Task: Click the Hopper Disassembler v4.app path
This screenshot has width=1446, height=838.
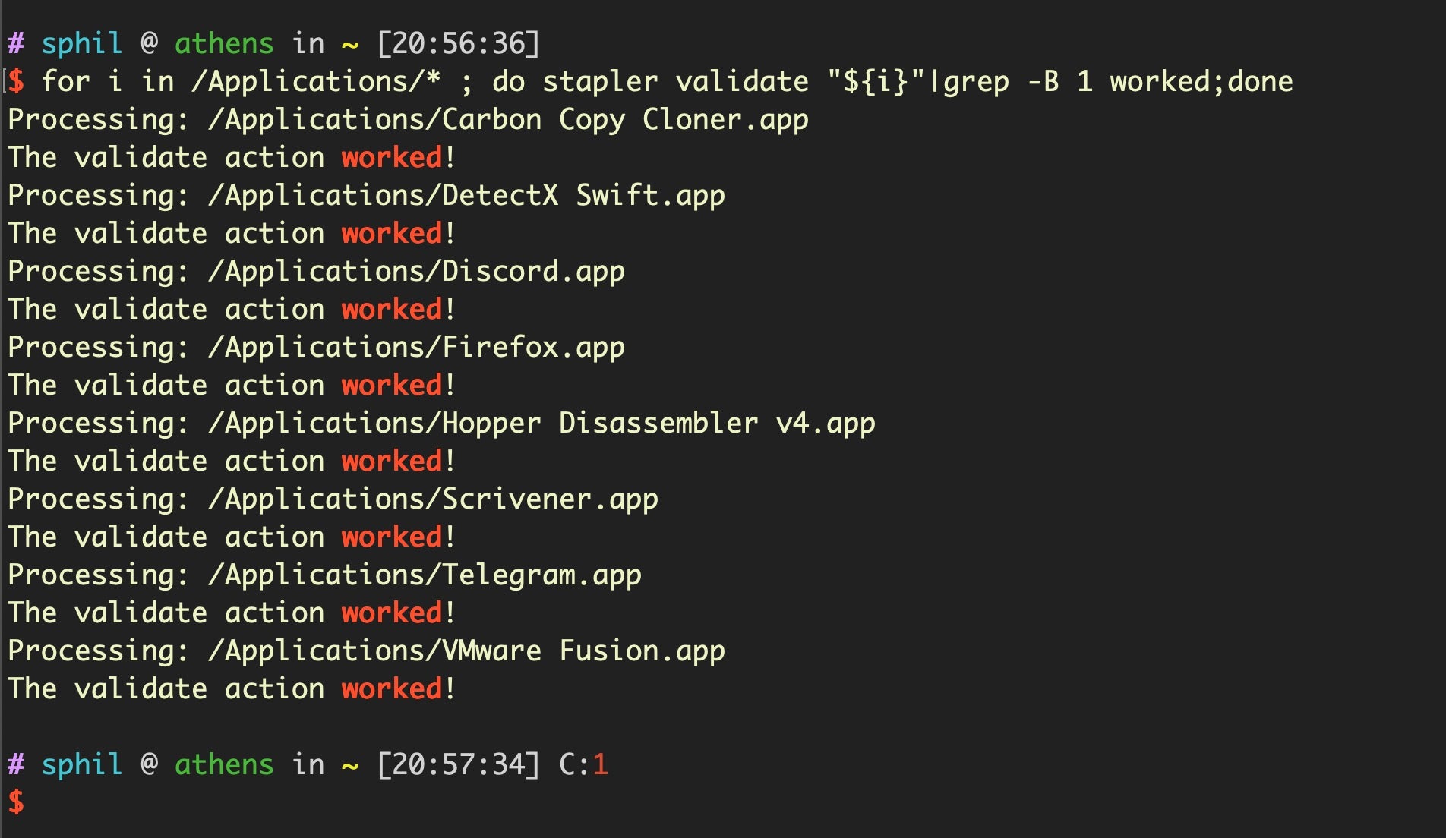Action: click(x=541, y=424)
